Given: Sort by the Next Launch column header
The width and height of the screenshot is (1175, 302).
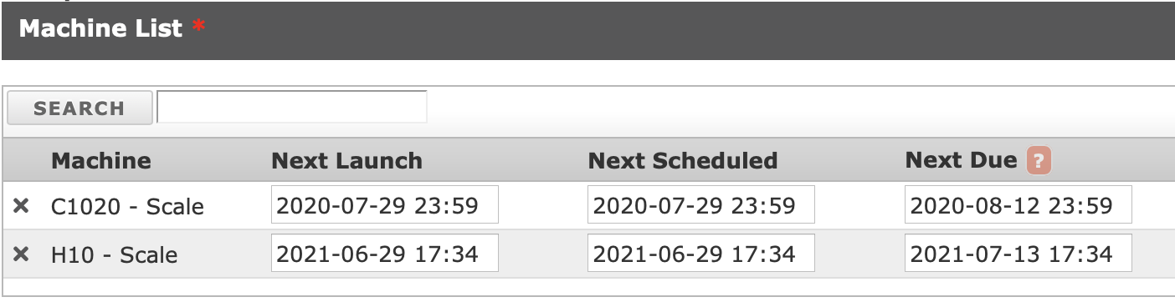Looking at the screenshot, I should [346, 160].
